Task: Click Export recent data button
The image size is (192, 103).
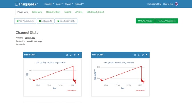Action: 66,21
